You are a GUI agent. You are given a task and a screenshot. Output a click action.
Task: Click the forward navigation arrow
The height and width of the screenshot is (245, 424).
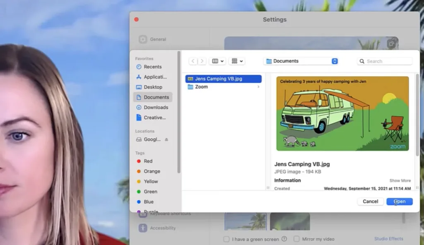(x=202, y=61)
